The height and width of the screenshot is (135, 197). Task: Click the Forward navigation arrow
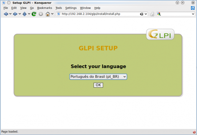point(15,14)
